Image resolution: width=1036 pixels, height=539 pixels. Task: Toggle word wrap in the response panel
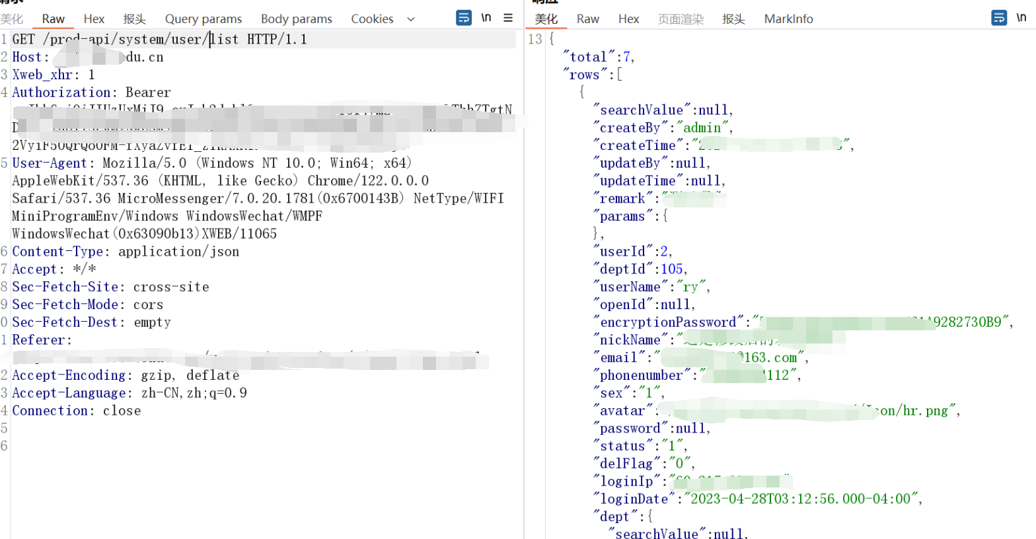(x=999, y=18)
